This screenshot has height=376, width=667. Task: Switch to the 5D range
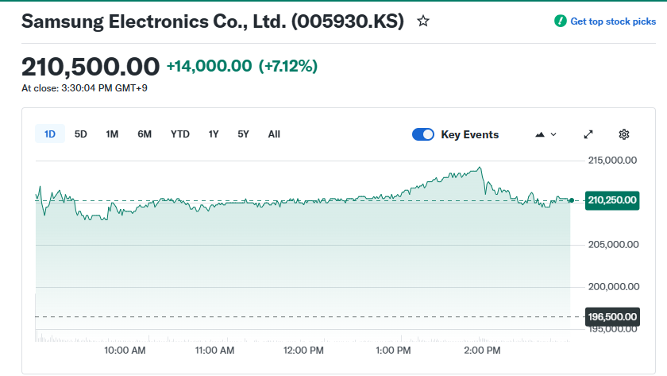[x=81, y=134]
